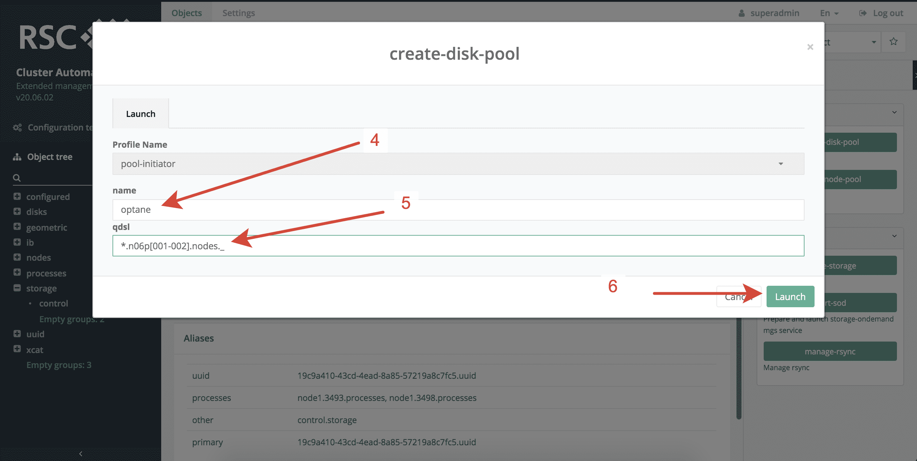
Task: Click the search icon in Object tree
Action: click(x=17, y=178)
